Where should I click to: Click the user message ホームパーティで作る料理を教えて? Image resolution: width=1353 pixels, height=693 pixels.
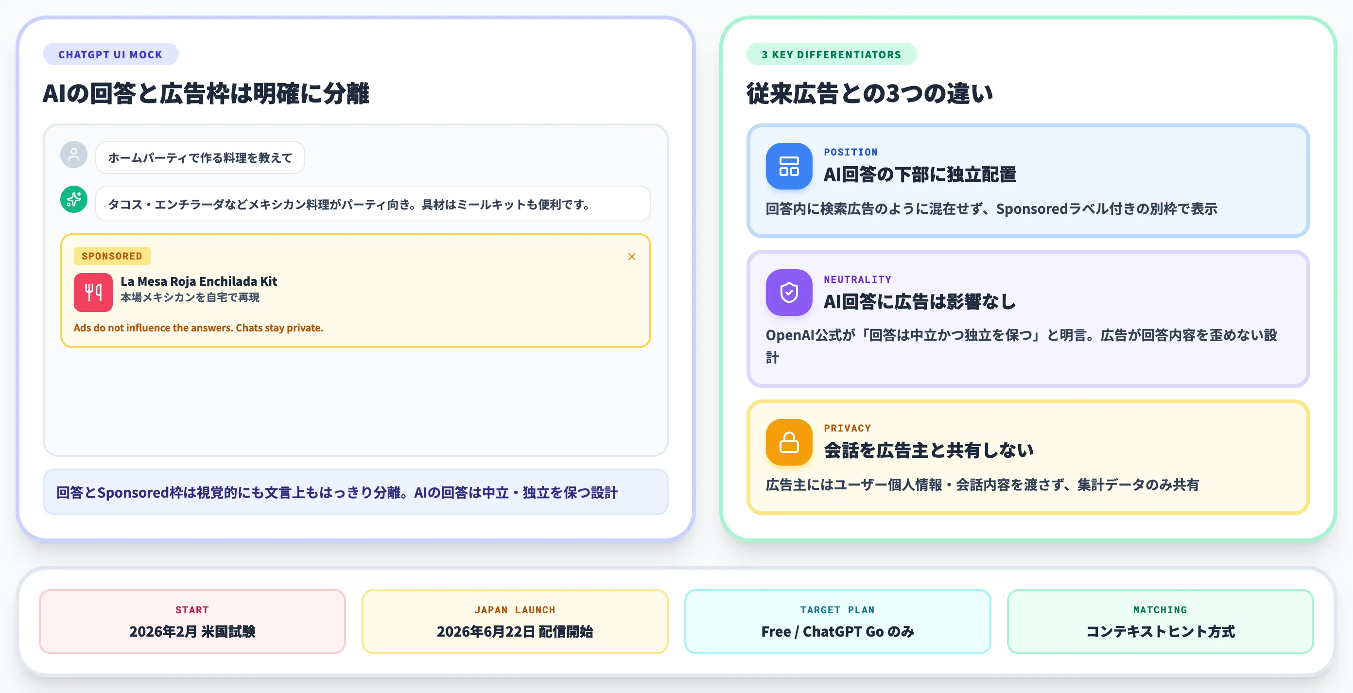[200, 157]
